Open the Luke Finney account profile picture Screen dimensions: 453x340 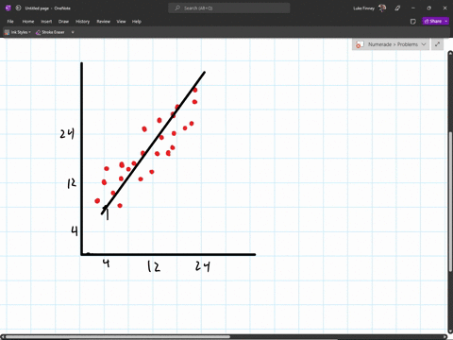tap(382, 8)
